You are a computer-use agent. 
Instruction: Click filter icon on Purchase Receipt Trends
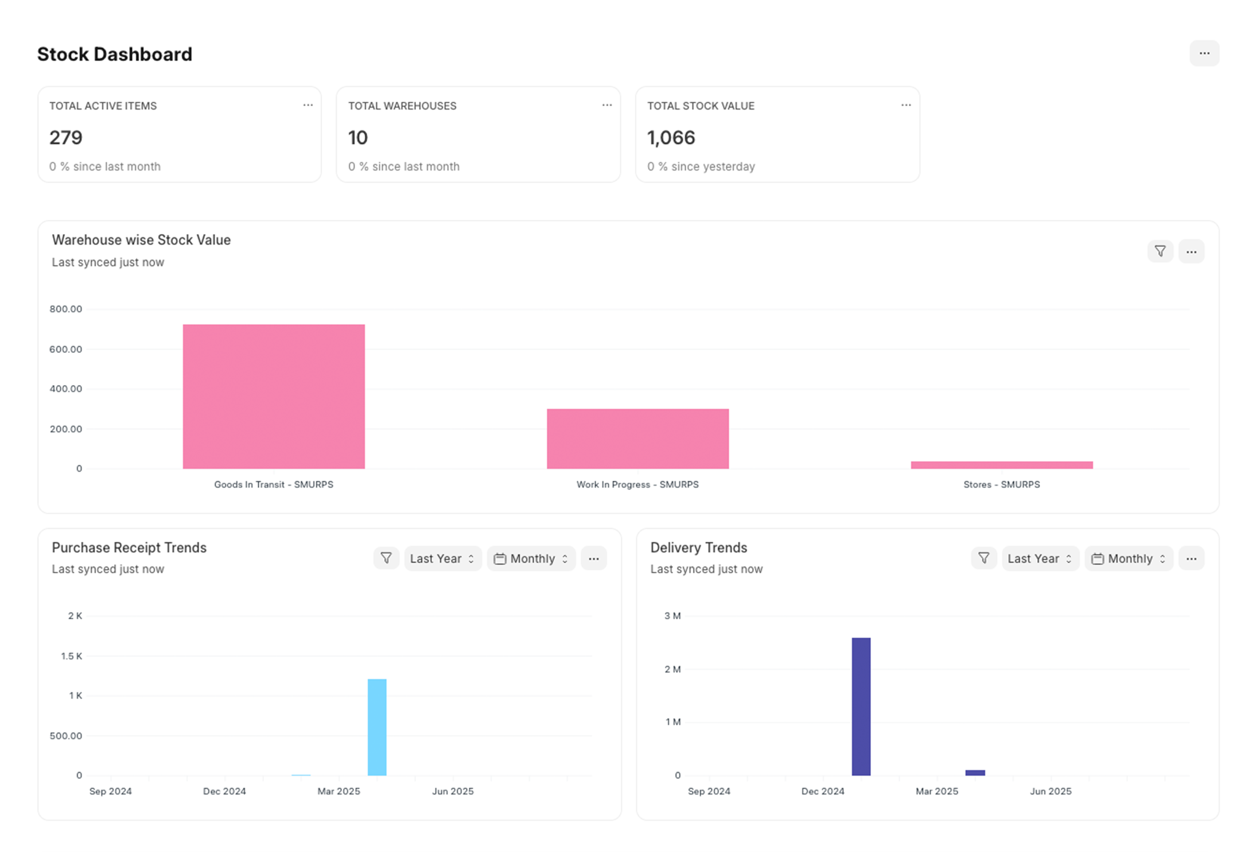coord(386,558)
